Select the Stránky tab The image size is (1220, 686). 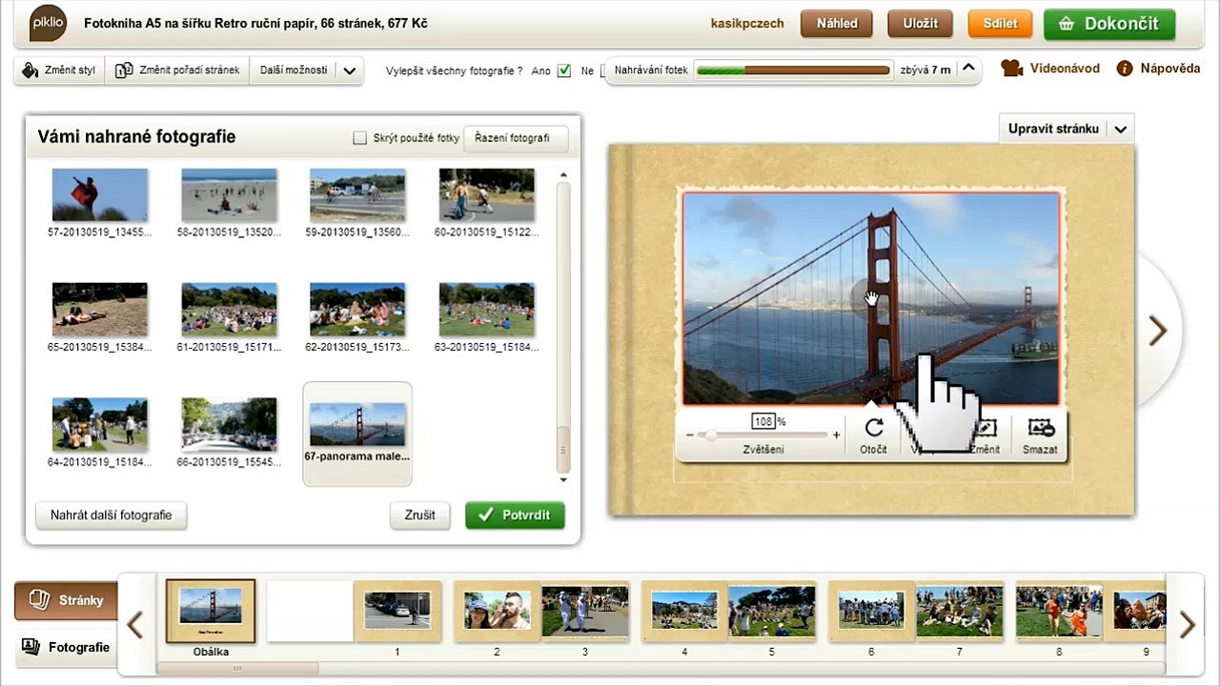66,600
